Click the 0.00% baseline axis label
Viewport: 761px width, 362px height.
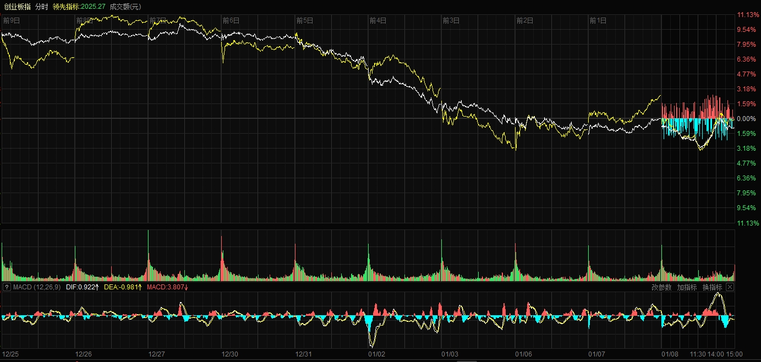pos(746,119)
